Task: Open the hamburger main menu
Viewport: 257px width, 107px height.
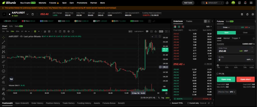Action: (251, 3)
